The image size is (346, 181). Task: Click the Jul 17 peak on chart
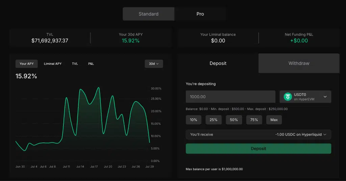[98, 88]
